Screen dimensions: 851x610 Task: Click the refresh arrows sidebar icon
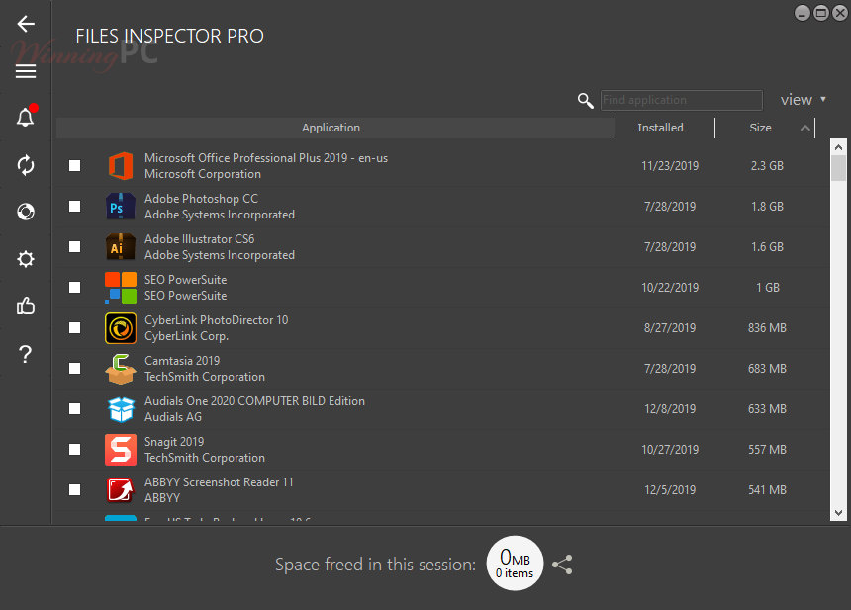[x=26, y=165]
